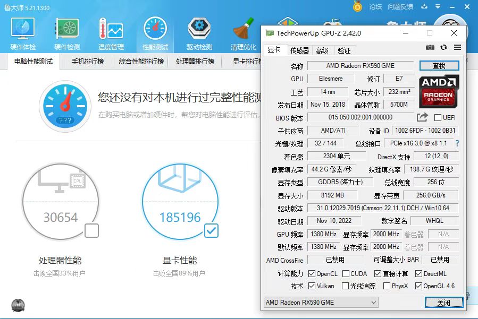478x319 pixels.
Task: Switch to 显卡 tab in GPU-Z
Action: coord(274,49)
